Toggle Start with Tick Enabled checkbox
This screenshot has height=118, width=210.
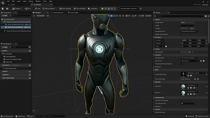181,100
